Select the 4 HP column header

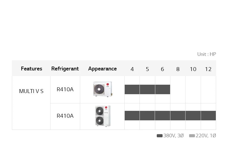point(132,69)
